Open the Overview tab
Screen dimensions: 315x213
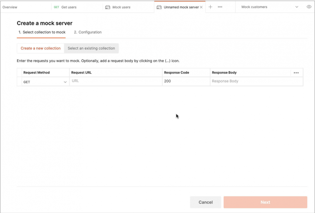click(10, 7)
